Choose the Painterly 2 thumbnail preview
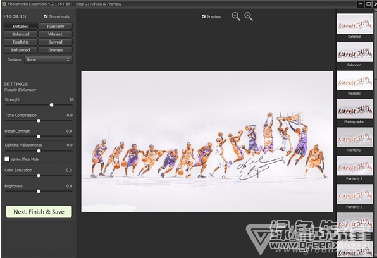Screen dimensions: 377x258 coord(355,166)
